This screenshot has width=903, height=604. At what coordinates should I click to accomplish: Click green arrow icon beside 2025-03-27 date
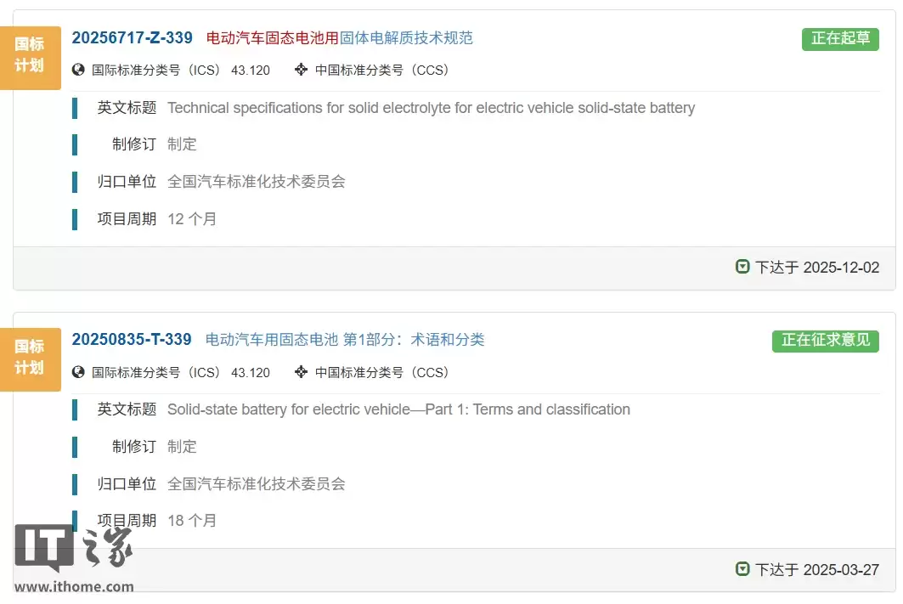click(x=742, y=569)
